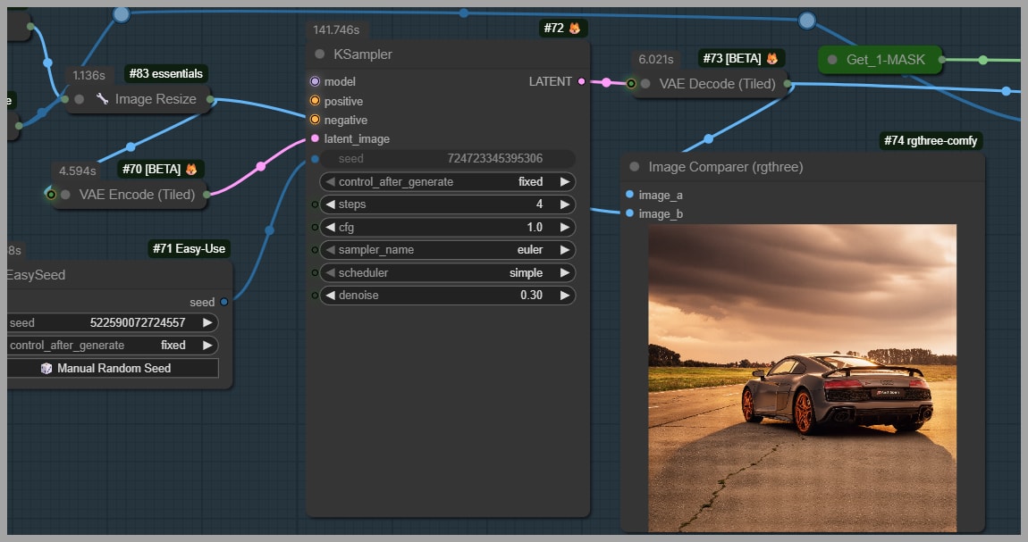
Task: Click the fox badge icon on #70 [BETA]
Action: 190,169
